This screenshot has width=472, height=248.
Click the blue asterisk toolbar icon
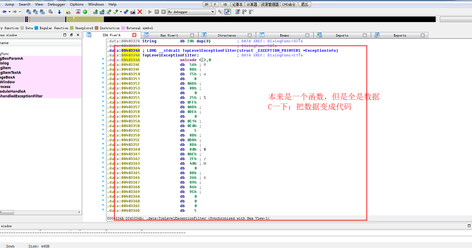(x=126, y=12)
